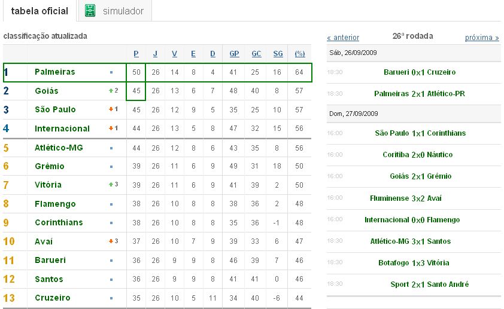Switch to the tabela oficial tab
504x309 pixels.
[40, 11]
